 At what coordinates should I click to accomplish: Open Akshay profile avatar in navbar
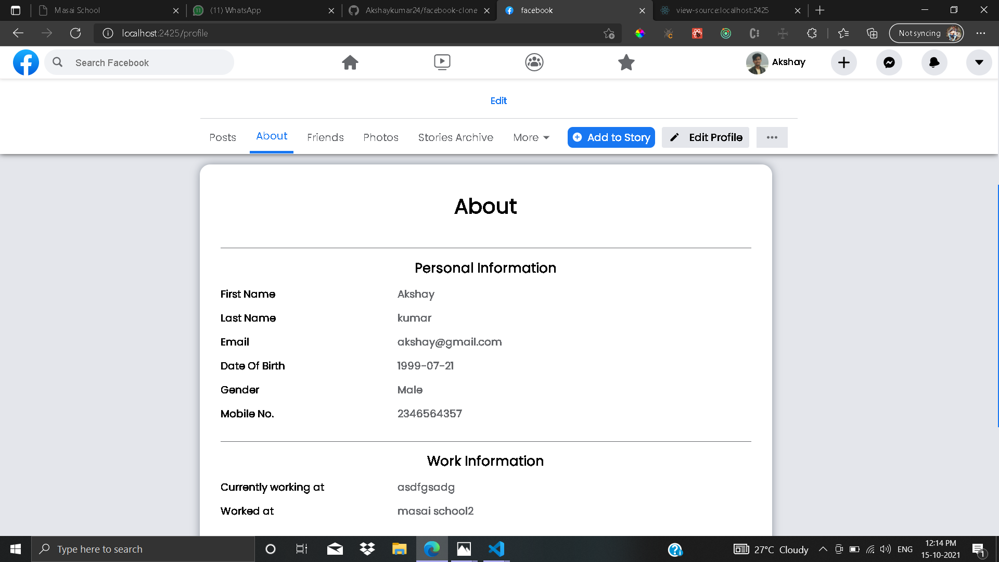(x=757, y=62)
